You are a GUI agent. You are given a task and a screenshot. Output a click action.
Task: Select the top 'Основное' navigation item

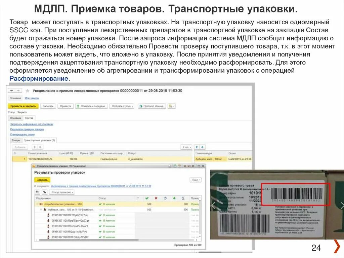(x=15, y=98)
